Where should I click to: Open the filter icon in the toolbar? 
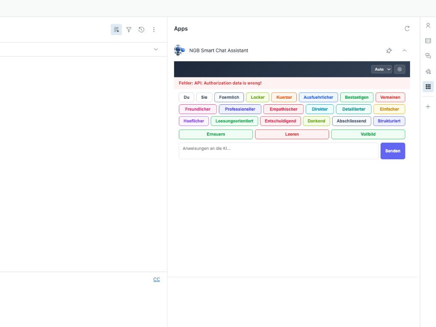pos(129,29)
